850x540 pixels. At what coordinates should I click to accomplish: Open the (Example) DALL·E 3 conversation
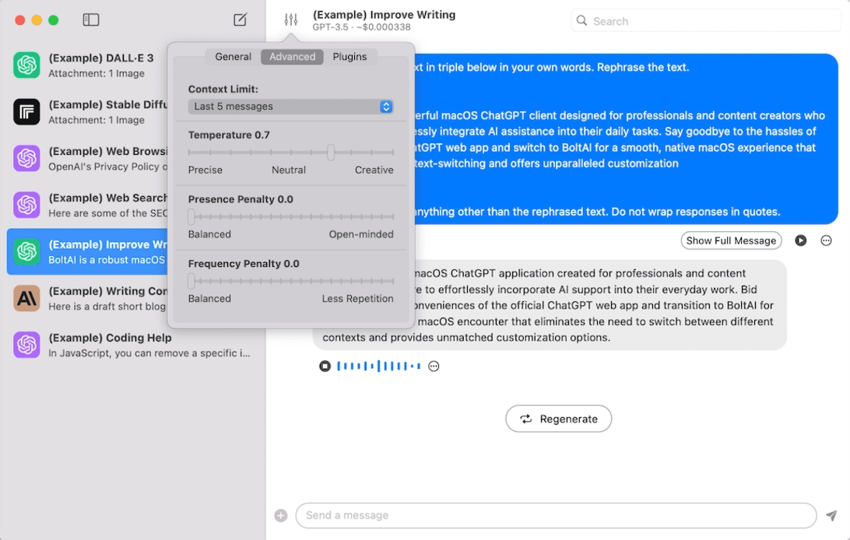point(88,65)
